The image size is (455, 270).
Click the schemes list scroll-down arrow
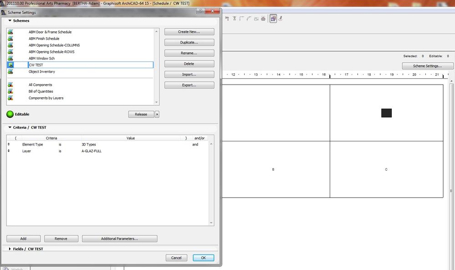156,102
